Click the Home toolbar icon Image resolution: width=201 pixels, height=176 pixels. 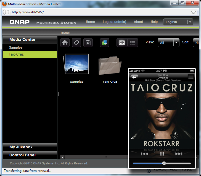65,43
